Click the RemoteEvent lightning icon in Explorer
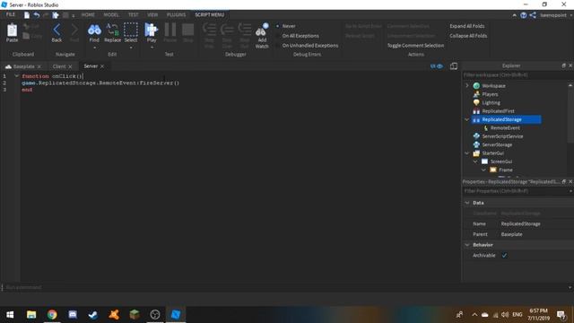 (485, 127)
